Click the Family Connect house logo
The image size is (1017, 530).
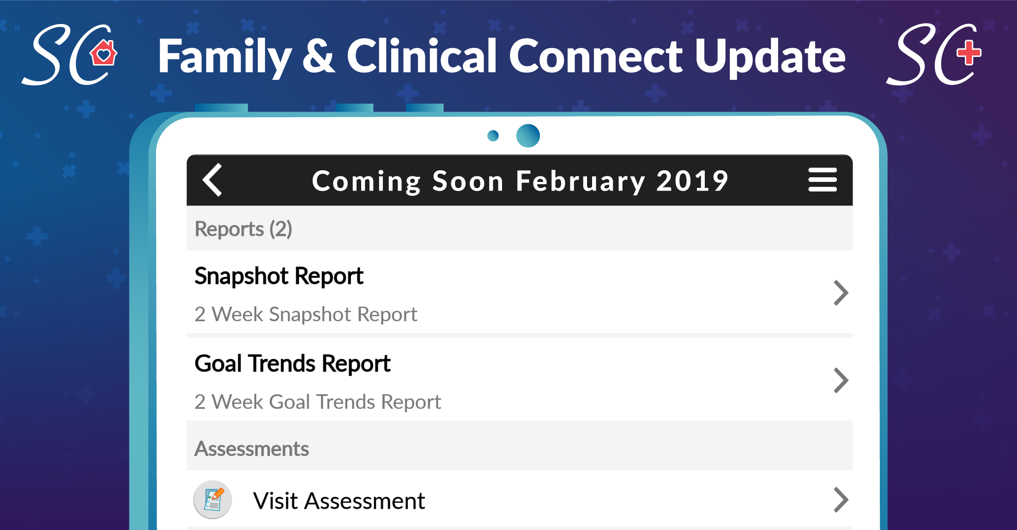[x=70, y=54]
